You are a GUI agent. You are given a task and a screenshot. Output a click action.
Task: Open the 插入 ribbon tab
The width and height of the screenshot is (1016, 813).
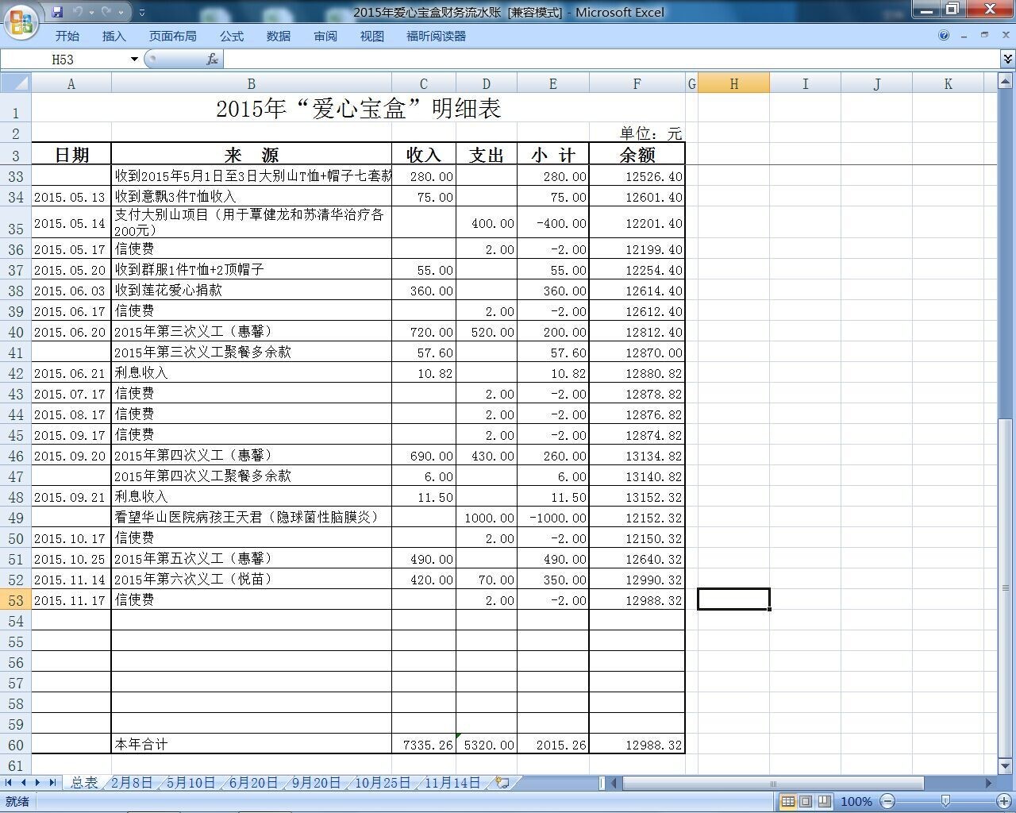point(114,36)
